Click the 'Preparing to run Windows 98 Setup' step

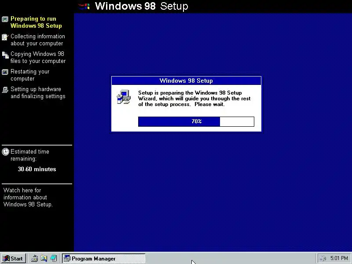tap(36, 22)
